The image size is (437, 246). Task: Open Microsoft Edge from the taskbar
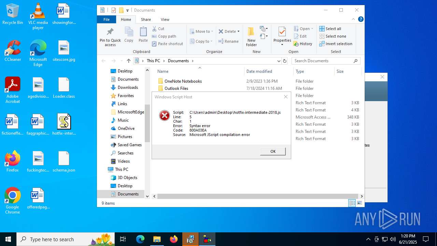click(140, 239)
